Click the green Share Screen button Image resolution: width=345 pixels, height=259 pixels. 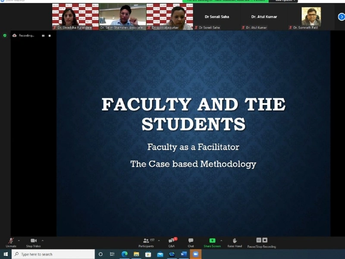pyautogui.click(x=212, y=243)
